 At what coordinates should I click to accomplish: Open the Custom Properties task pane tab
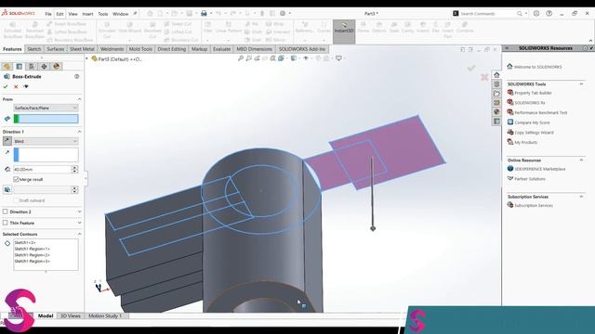point(496,122)
